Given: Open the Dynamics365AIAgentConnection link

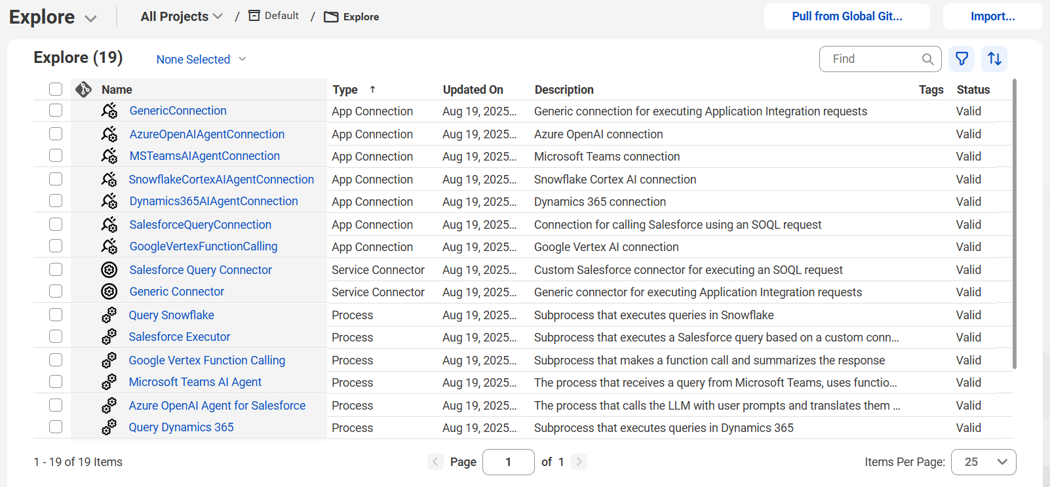Looking at the screenshot, I should 213,201.
